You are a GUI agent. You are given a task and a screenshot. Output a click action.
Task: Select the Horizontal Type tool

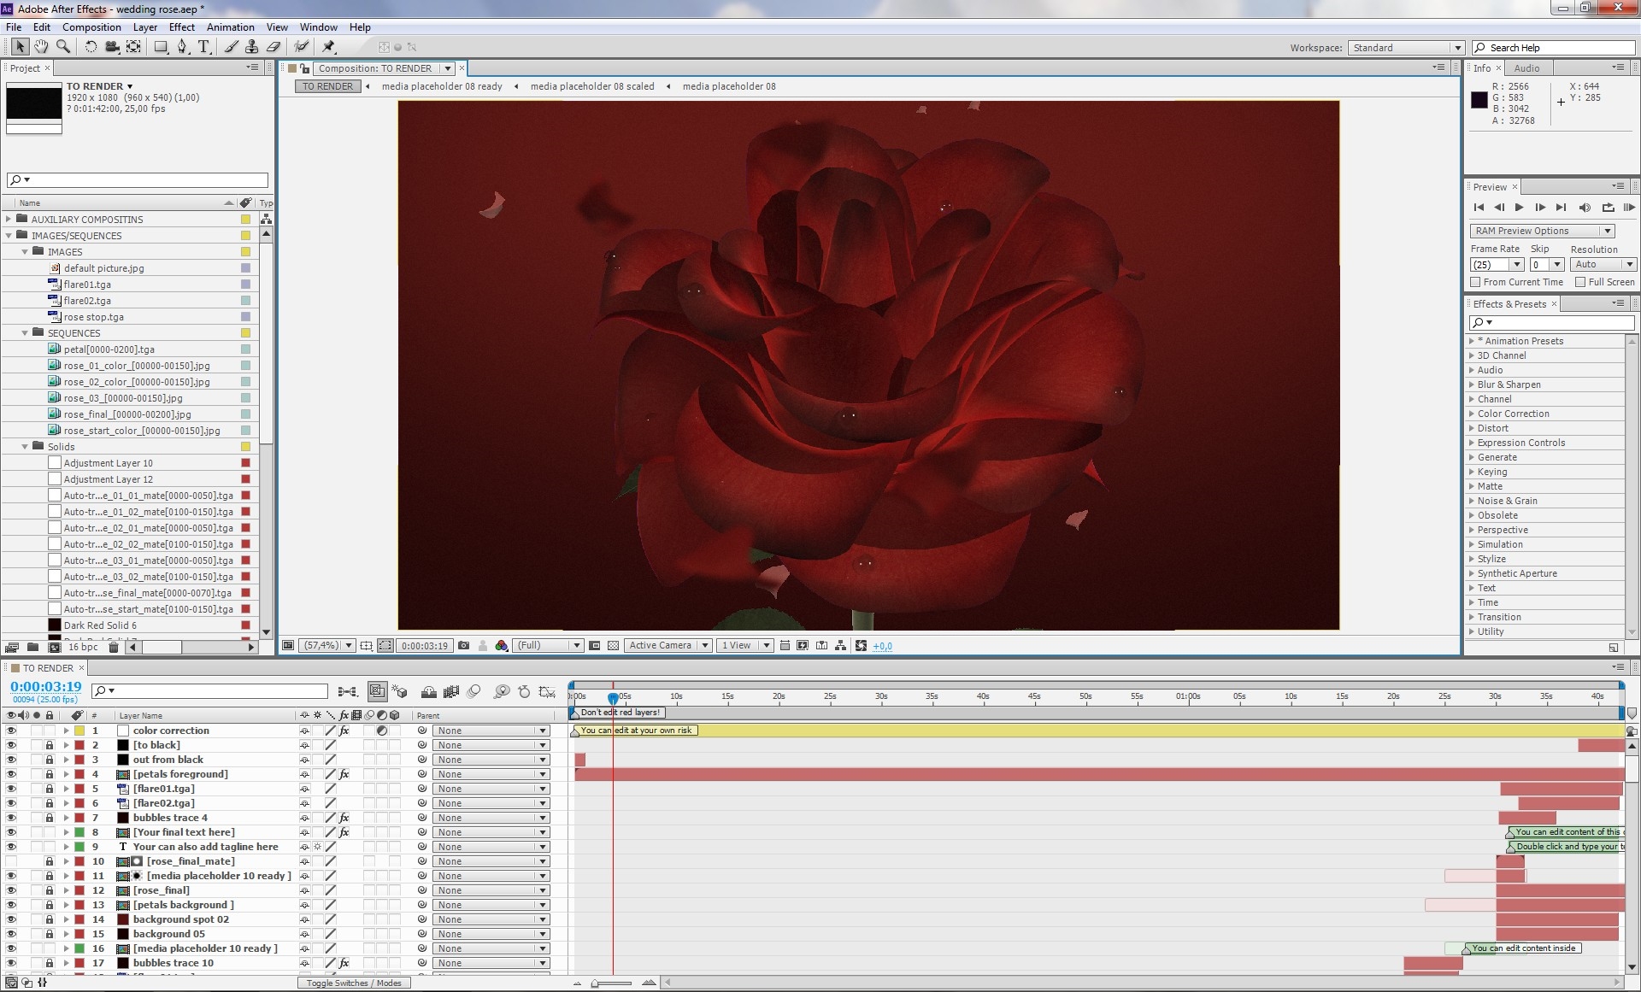[x=203, y=47]
